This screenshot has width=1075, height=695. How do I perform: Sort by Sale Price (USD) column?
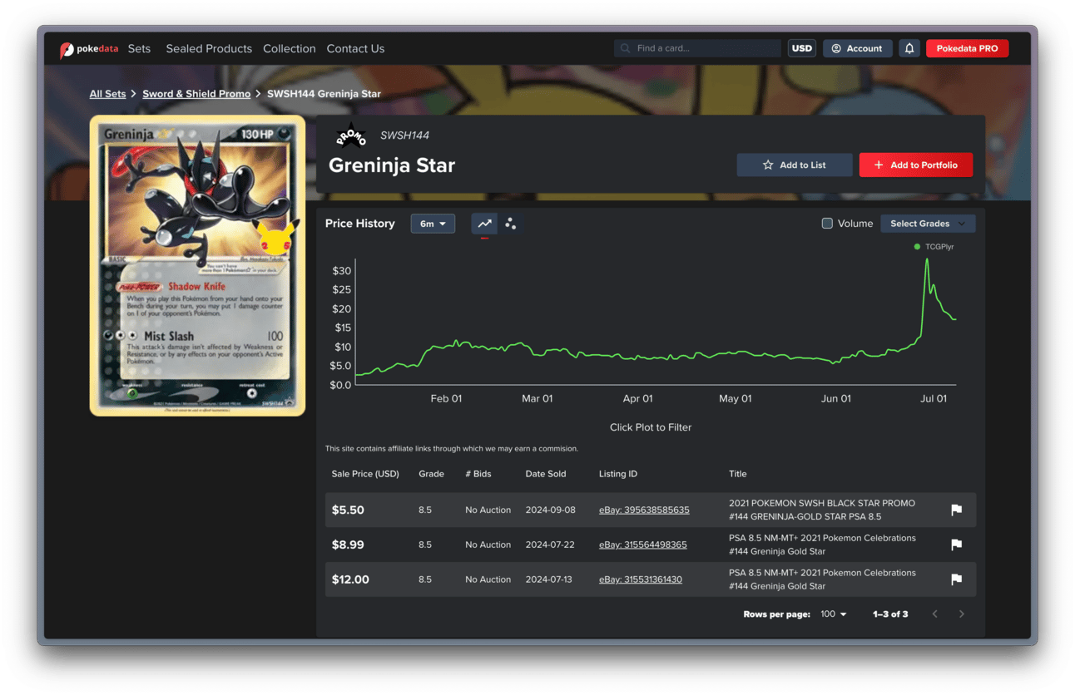[365, 474]
